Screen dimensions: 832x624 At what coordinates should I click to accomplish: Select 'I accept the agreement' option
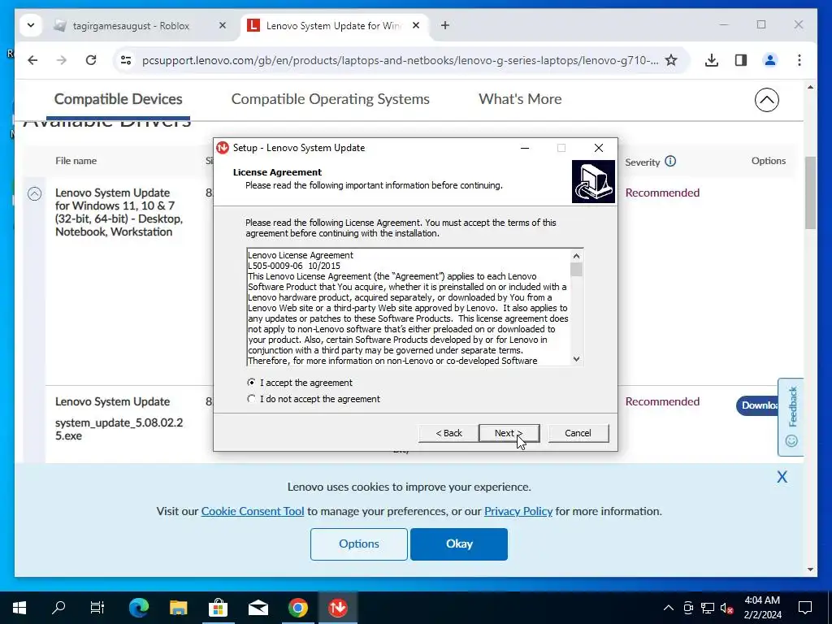(x=299, y=383)
